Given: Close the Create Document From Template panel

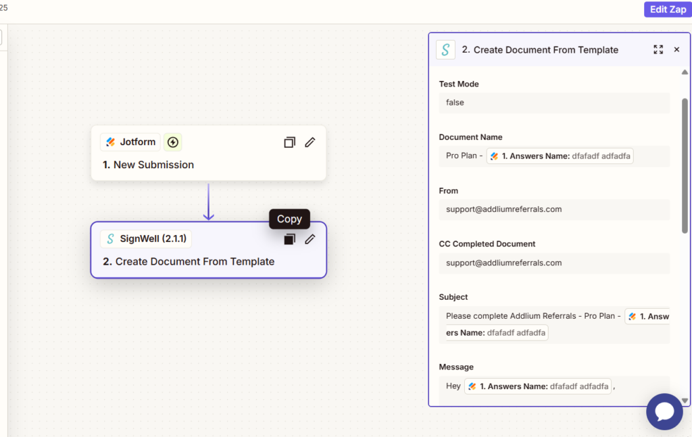Looking at the screenshot, I should (676, 49).
